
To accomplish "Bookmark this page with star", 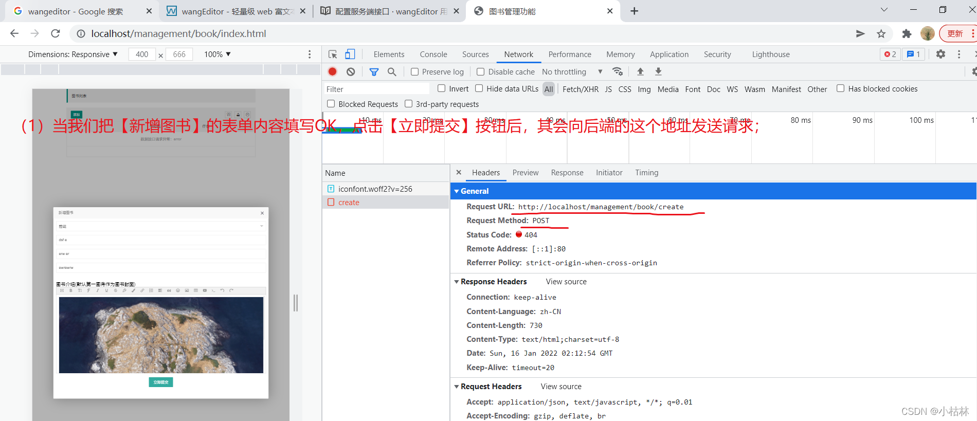I will [881, 34].
